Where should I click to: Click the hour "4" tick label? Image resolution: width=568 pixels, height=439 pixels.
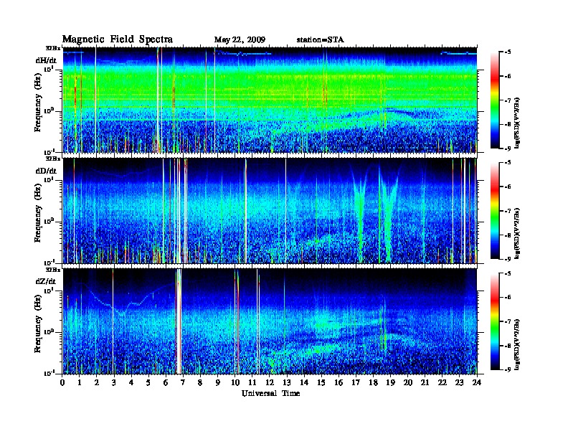[131, 382]
